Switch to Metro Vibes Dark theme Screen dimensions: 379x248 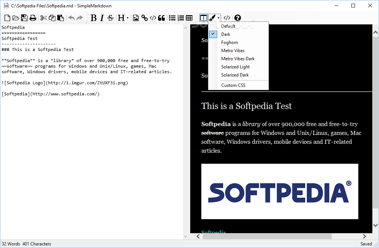coord(238,59)
